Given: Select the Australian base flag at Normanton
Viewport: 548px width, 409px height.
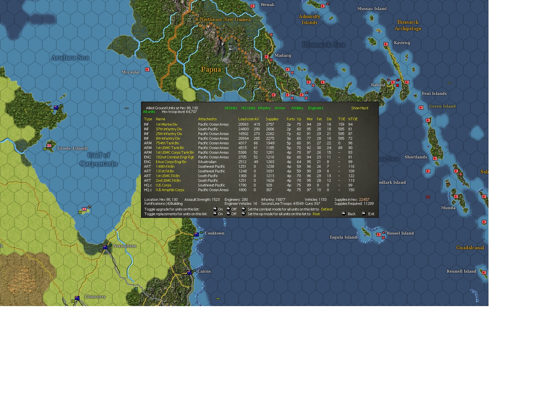Looking at the screenshot, I should click(x=105, y=247).
